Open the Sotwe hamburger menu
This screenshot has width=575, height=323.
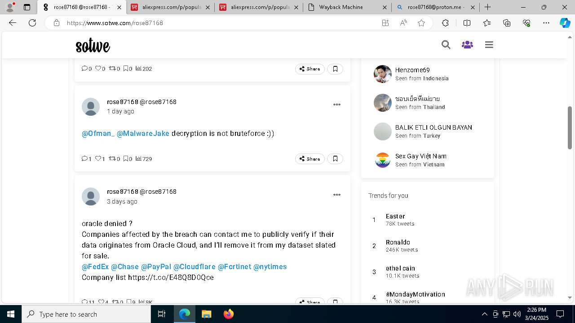(x=489, y=45)
